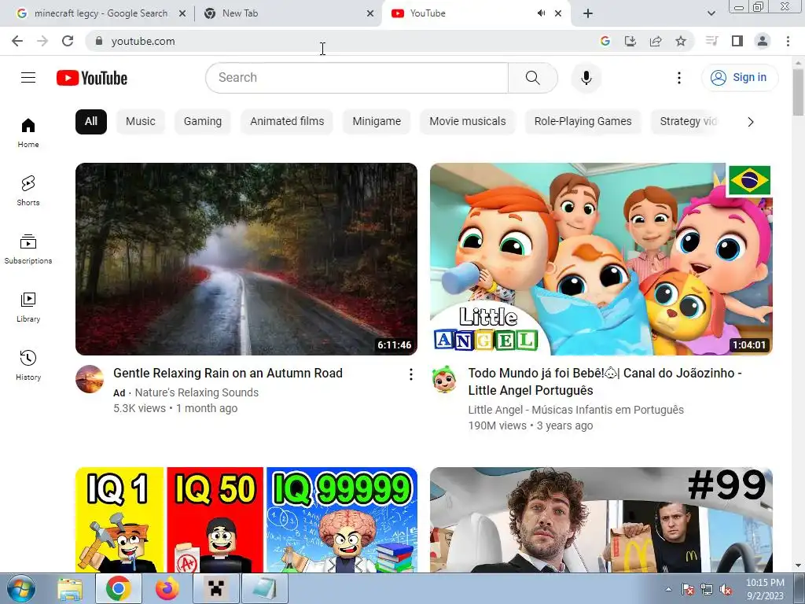Open a new browser tab
This screenshot has width=805, height=604.
(588, 13)
